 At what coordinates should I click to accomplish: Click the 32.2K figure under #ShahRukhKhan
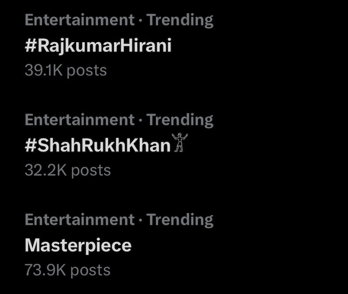pyautogui.click(x=46, y=170)
